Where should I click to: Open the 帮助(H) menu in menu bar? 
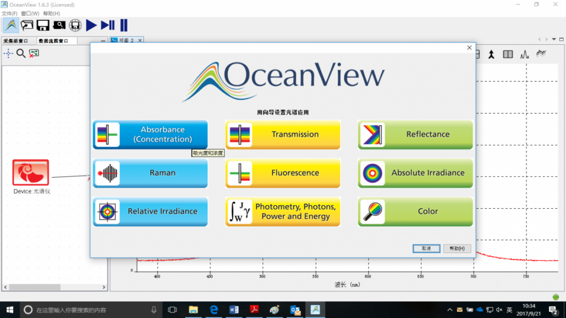[51, 13]
